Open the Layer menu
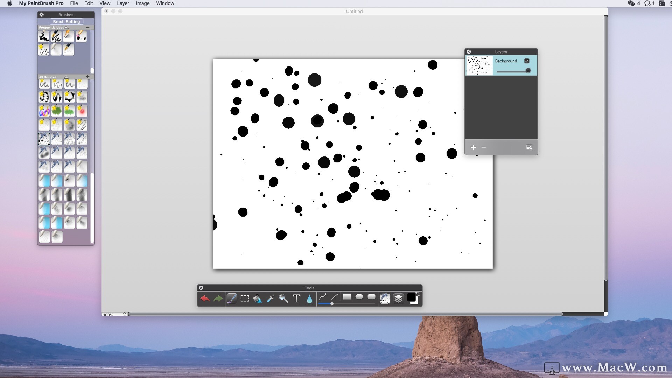Viewport: 672px width, 378px height. [123, 3]
